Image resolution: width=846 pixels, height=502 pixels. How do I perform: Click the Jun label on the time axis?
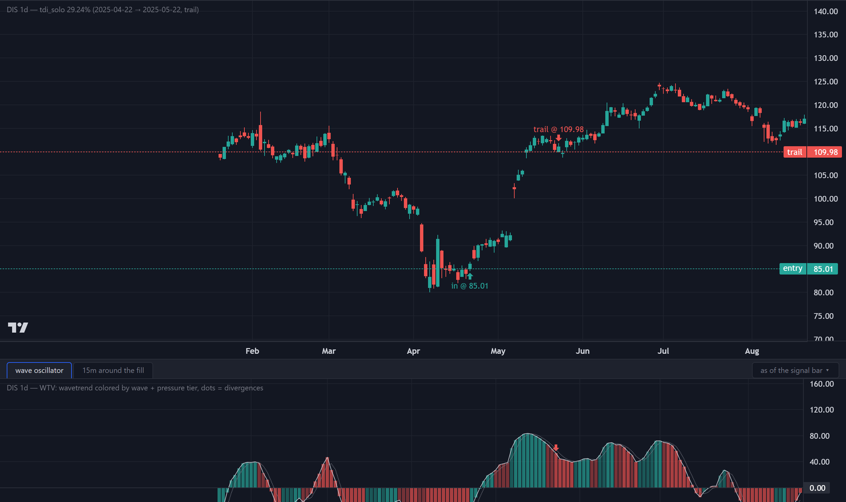pyautogui.click(x=583, y=351)
